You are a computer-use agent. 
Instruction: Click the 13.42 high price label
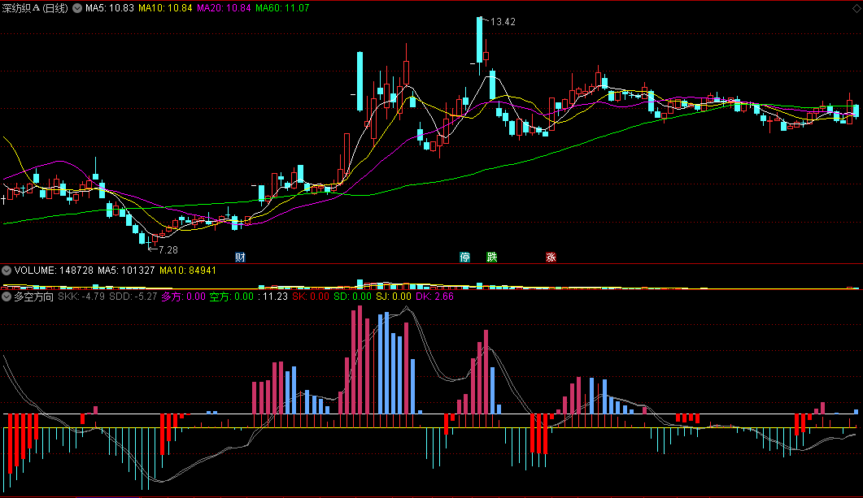pyautogui.click(x=503, y=22)
